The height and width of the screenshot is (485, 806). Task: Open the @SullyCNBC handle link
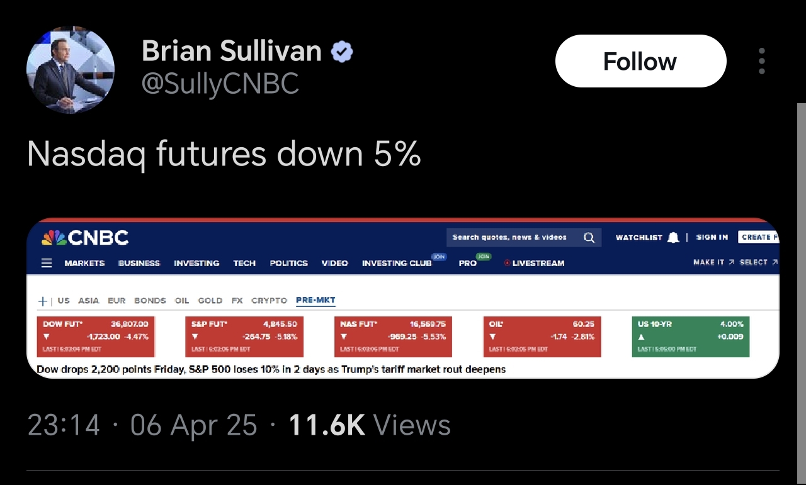(x=220, y=84)
